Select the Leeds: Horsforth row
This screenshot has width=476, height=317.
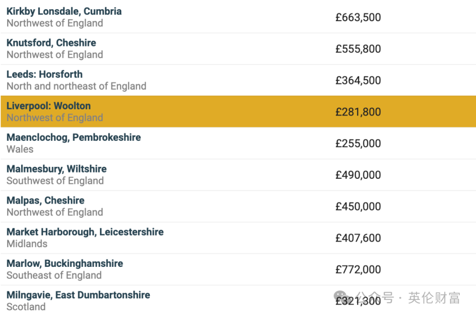[x=238, y=81]
